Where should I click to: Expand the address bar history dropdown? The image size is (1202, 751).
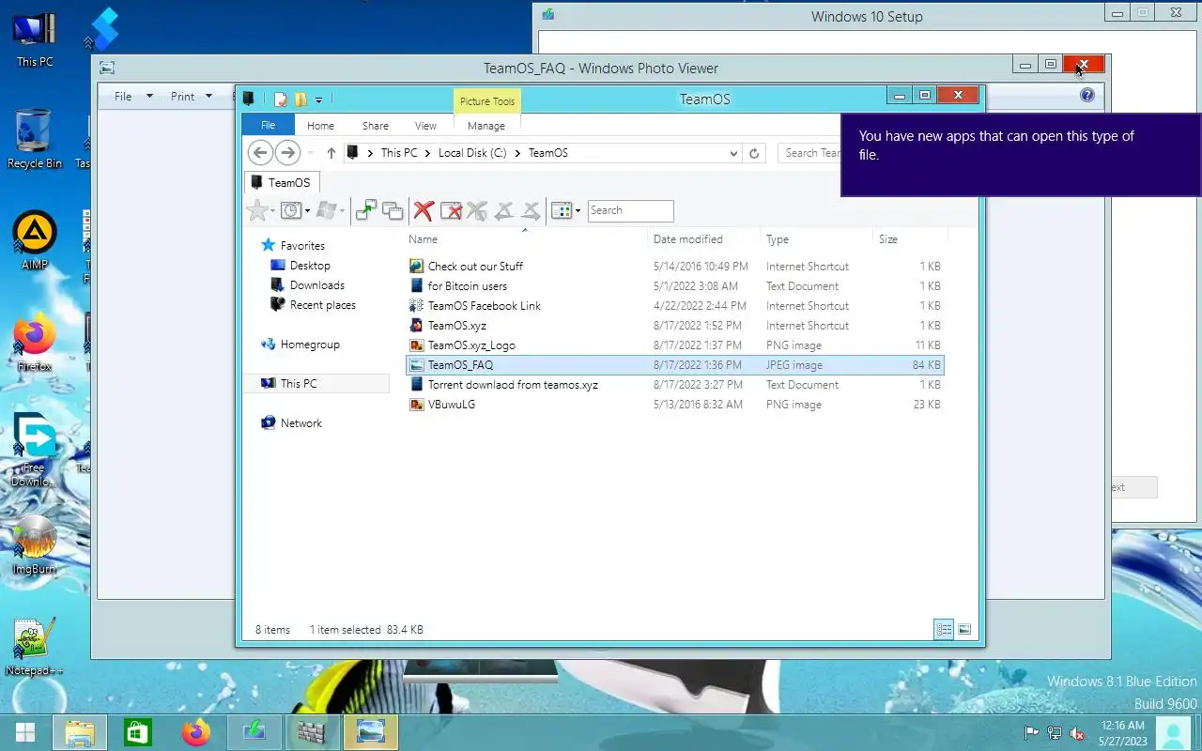733,153
